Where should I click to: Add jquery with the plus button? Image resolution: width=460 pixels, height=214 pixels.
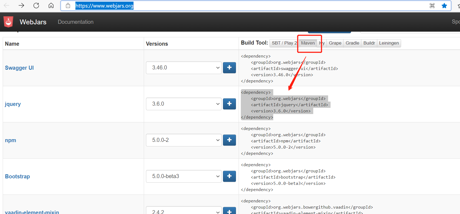[x=229, y=104]
